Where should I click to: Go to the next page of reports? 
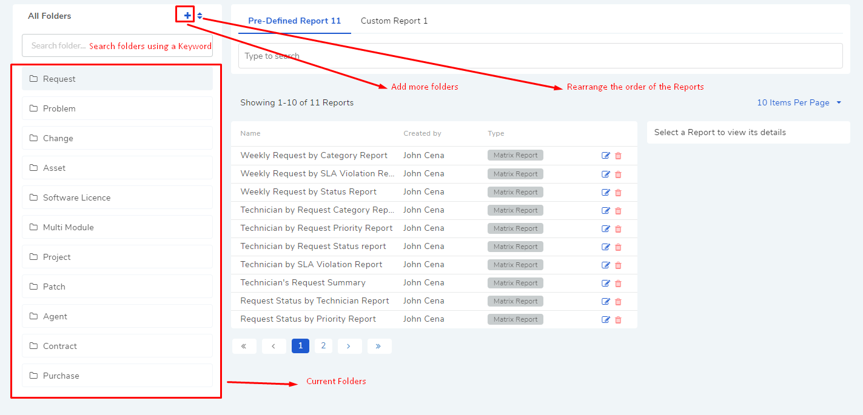349,346
